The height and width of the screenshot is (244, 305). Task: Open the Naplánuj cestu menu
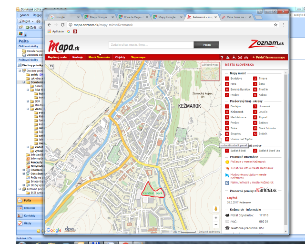pyautogui.click(x=57, y=57)
